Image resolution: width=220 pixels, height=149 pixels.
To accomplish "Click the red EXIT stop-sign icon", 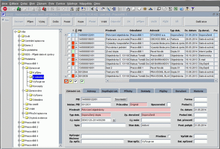I will click(4, 9).
